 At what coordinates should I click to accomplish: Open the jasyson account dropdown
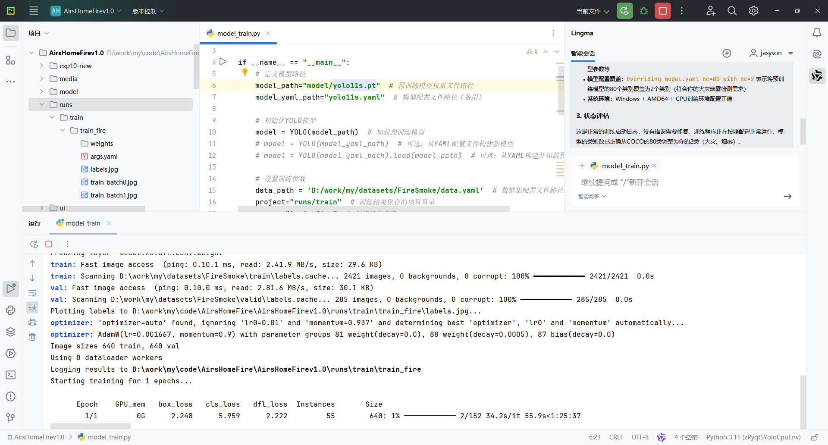[771, 53]
